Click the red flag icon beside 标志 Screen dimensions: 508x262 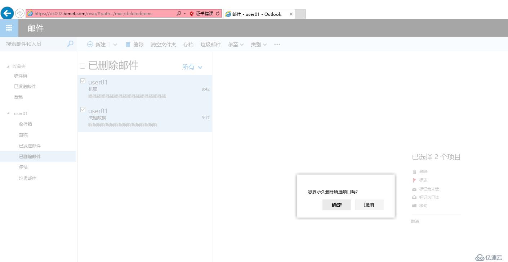[414, 180]
